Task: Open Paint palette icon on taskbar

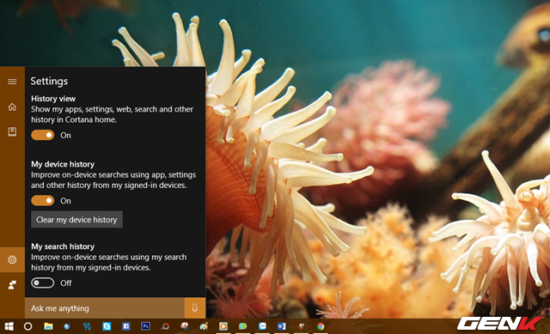Action: [204, 326]
